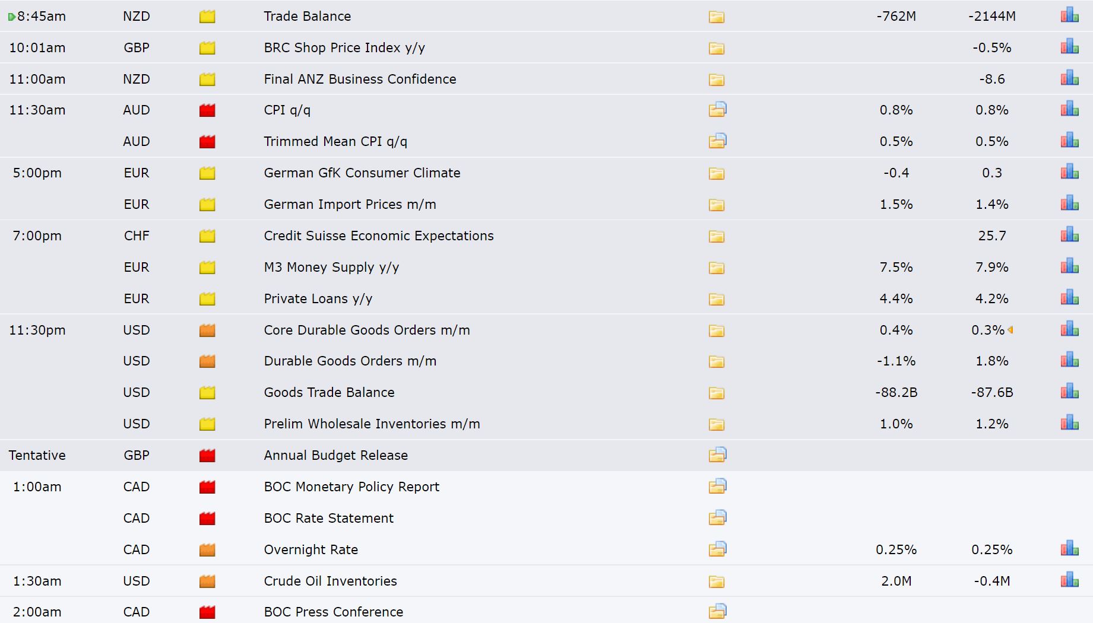Viewport: 1093px width, 623px height.
Task: Click revised-previous arrow beside 0.3% value
Action: tap(1010, 330)
